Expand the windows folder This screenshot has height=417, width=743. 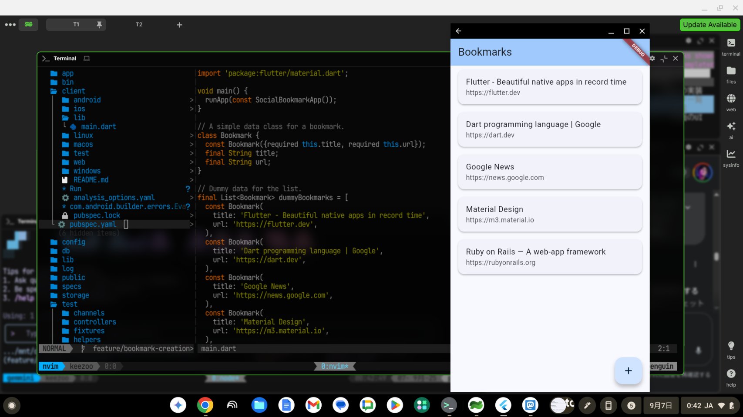pyautogui.click(x=81, y=171)
